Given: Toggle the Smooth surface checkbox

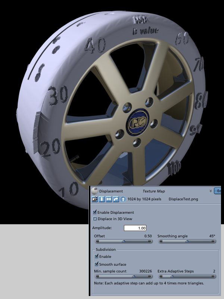Looking at the screenshot, I should click(97, 264).
